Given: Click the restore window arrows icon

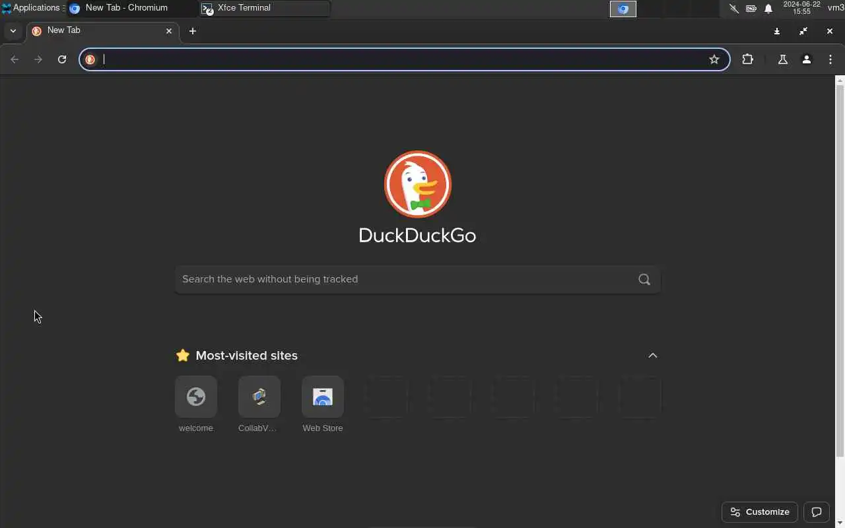Looking at the screenshot, I should click(803, 31).
